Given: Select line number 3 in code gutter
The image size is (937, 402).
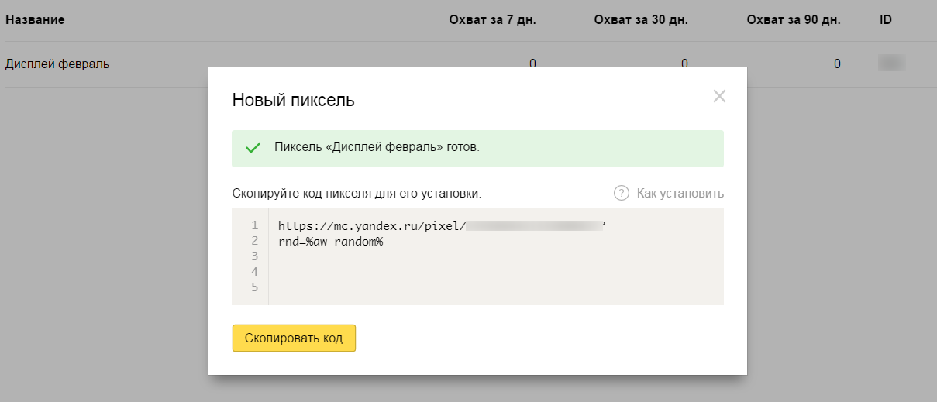Looking at the screenshot, I should point(253,256).
